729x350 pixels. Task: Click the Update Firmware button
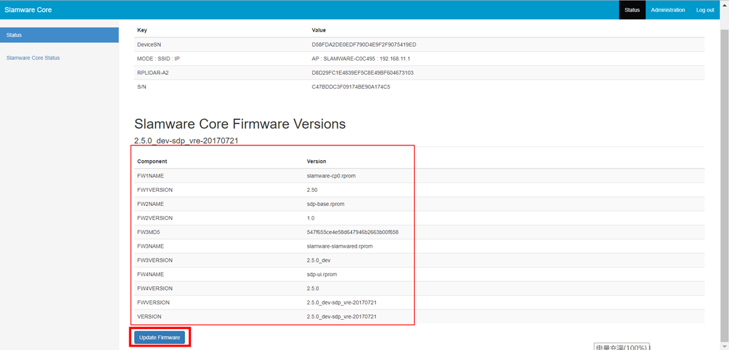(160, 337)
